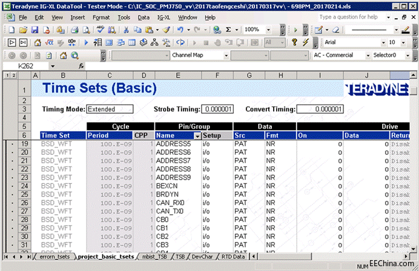
Task: Select cell containing BEXCN
Action: click(178, 186)
